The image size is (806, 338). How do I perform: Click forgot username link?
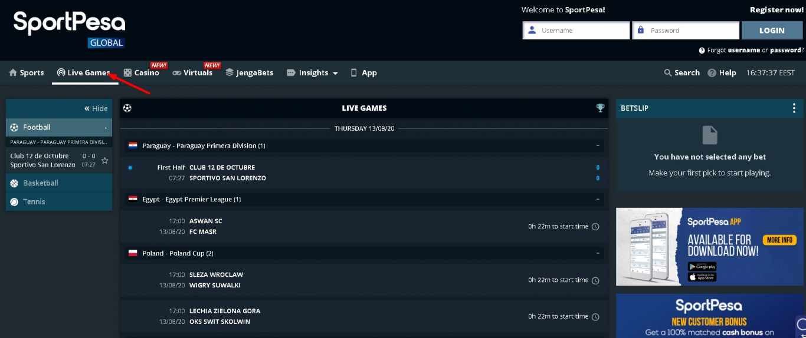pyautogui.click(x=743, y=51)
